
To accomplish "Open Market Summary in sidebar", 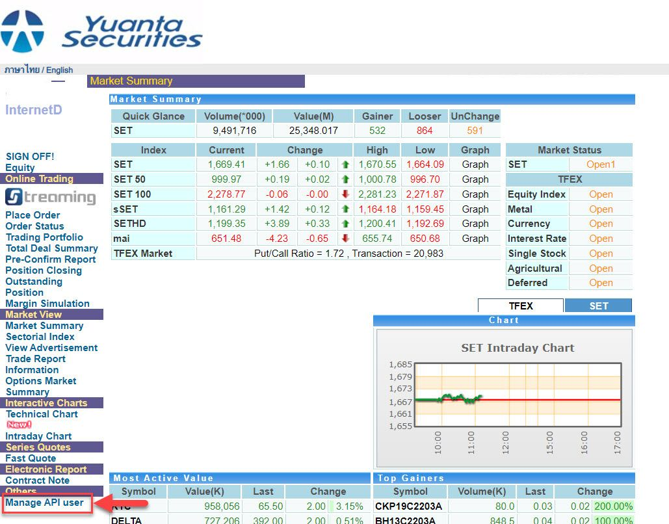I will (x=44, y=326).
